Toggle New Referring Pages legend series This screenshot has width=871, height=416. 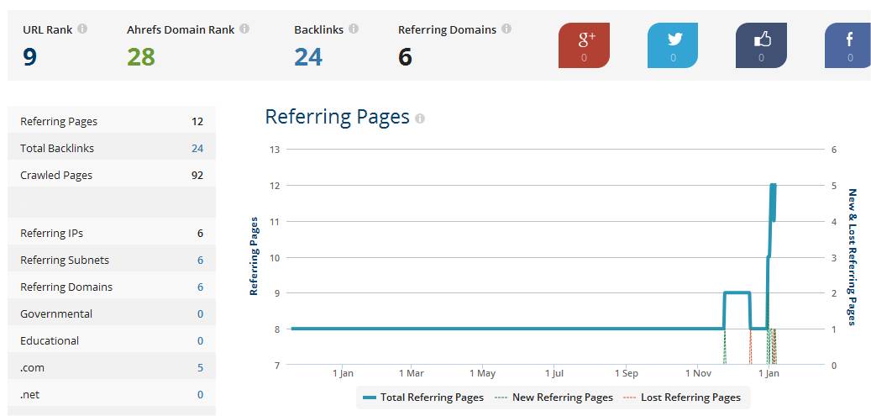point(554,398)
